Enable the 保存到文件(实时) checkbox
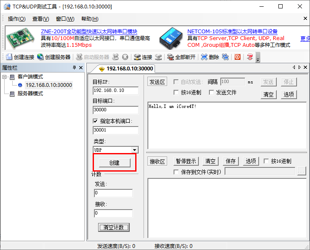Image resolution: width=310 pixels, height=250 pixels. (176, 172)
